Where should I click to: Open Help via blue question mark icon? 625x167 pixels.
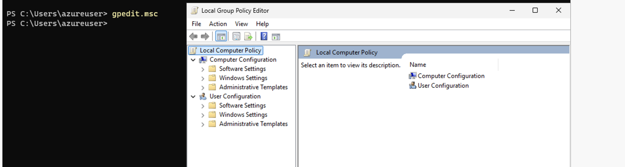tap(264, 37)
